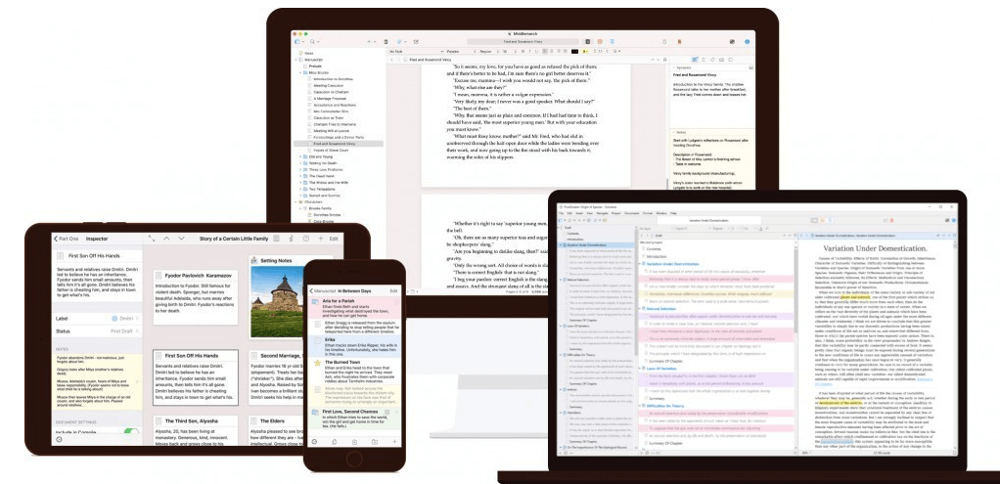Tick the Introduction checkbox in Windows outliner

point(644,256)
